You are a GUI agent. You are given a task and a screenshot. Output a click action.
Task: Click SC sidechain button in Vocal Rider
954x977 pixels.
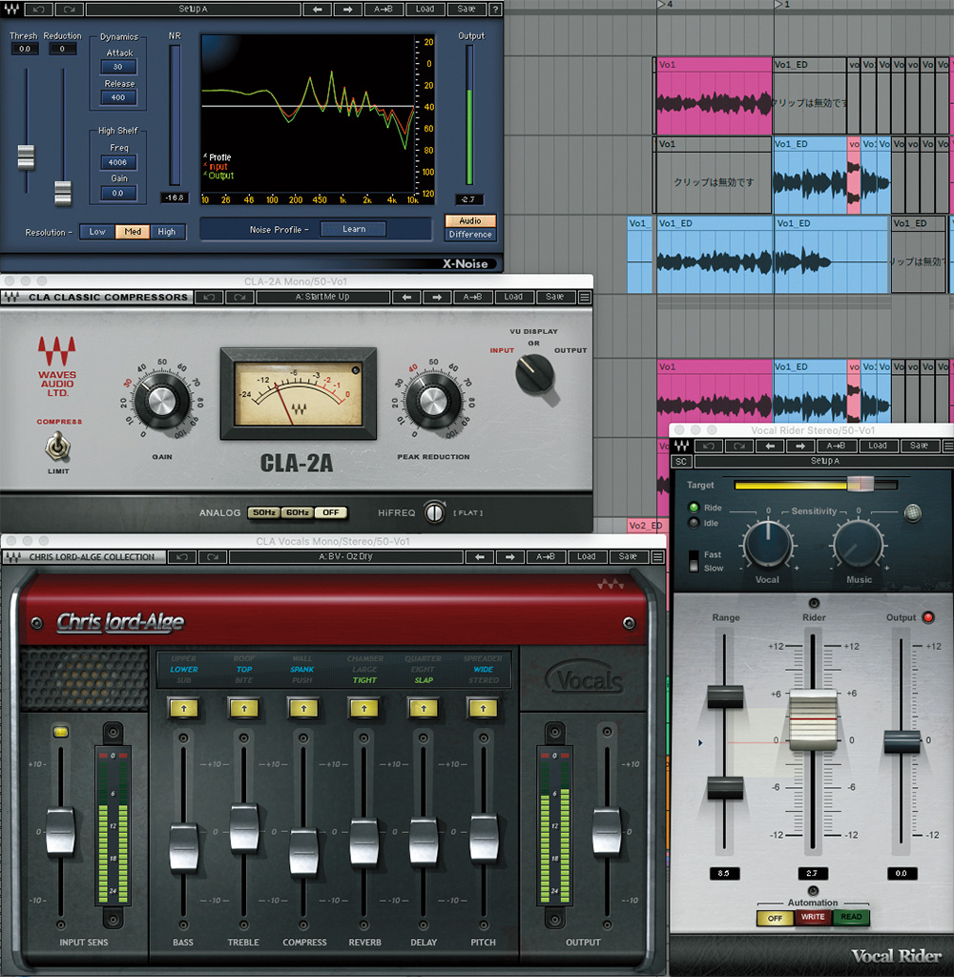681,462
